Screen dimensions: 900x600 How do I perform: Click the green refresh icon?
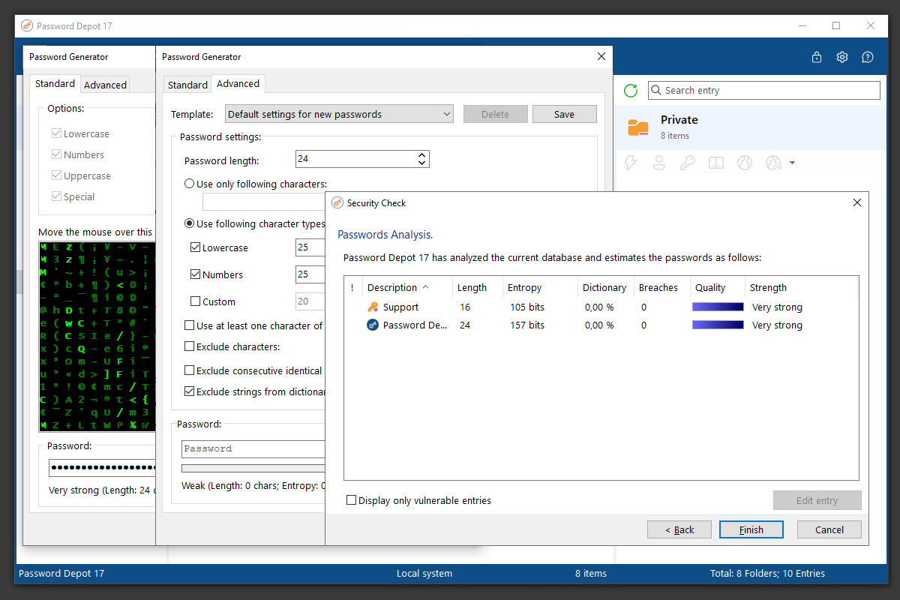[x=631, y=91]
